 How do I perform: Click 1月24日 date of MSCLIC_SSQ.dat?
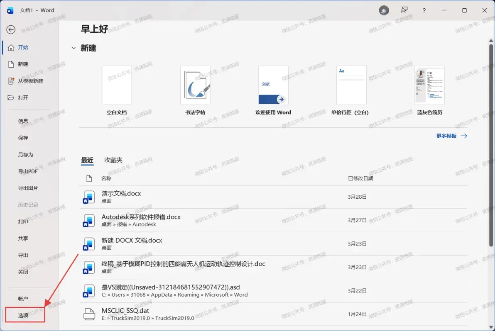[x=357, y=314]
